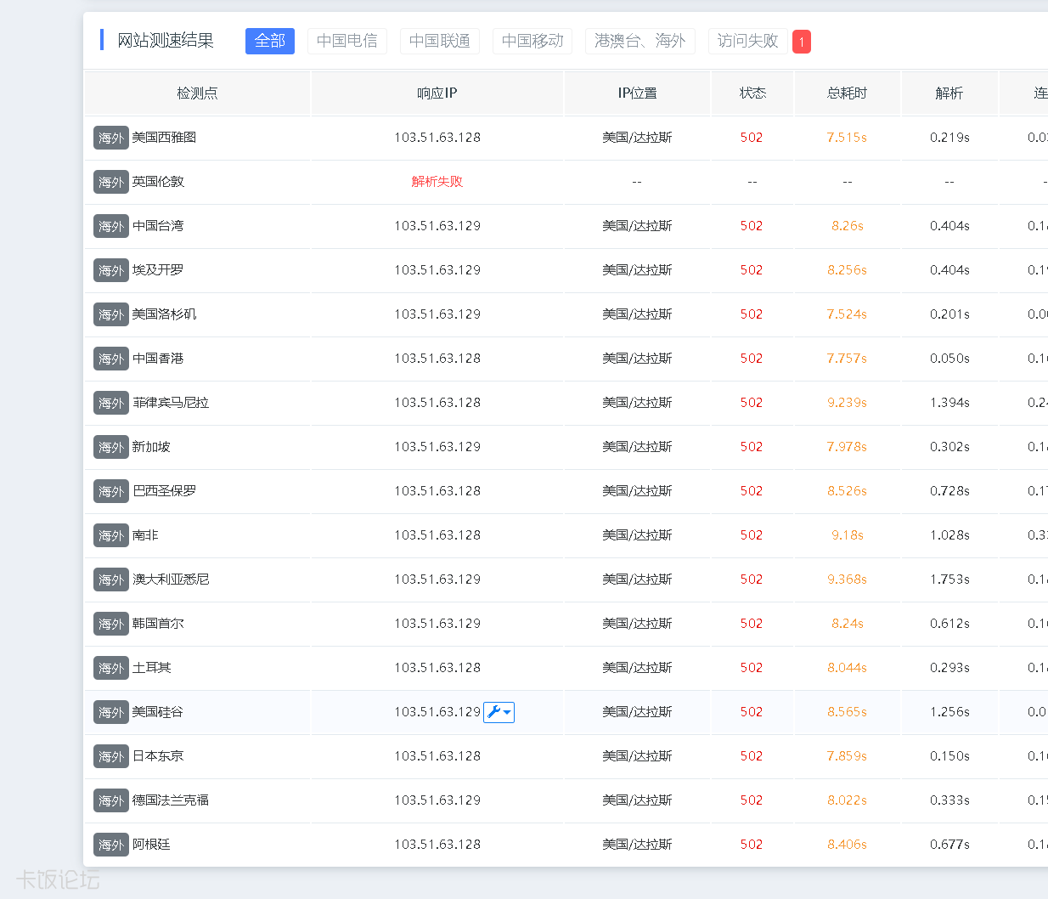Click the 海外 tag beside 英国伦敦

pos(111,182)
